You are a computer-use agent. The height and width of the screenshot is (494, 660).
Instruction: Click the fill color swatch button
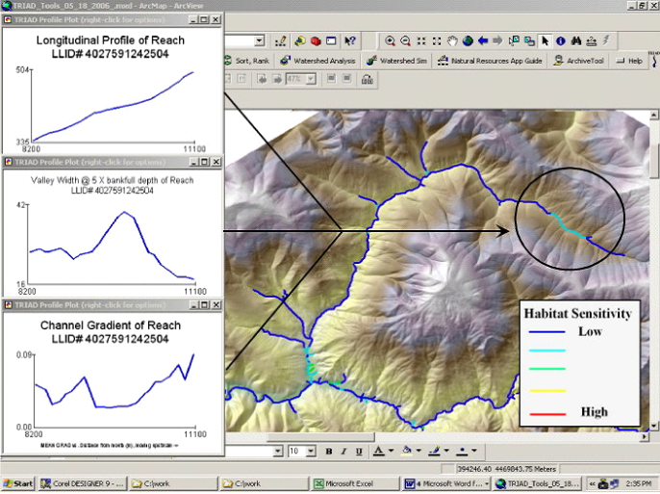pos(406,451)
